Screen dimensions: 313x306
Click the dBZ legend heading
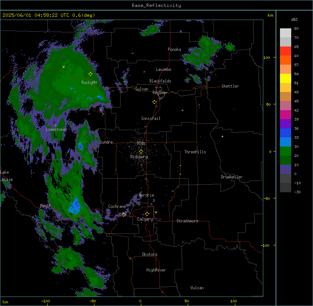[x=294, y=20]
